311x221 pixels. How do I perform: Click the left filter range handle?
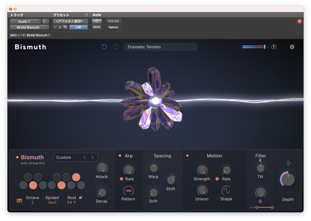pos(257,207)
